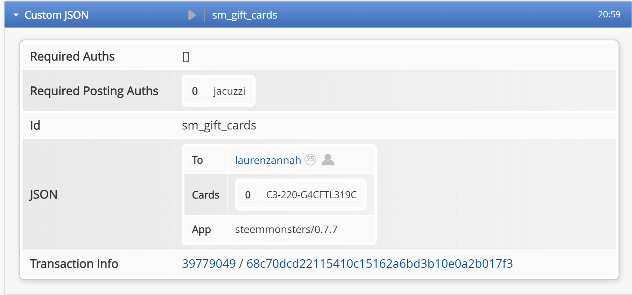
Task: Open laurenzannah account link
Action: [268, 160]
